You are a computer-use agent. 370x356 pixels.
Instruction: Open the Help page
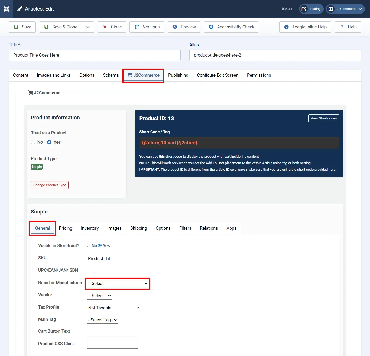[x=348, y=27]
